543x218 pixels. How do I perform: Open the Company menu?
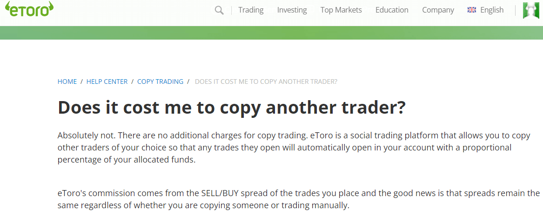coord(438,10)
